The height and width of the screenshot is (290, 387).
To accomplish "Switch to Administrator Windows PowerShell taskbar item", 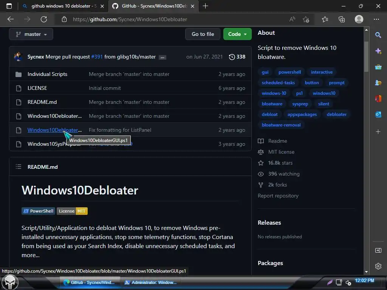I will [x=150, y=282].
